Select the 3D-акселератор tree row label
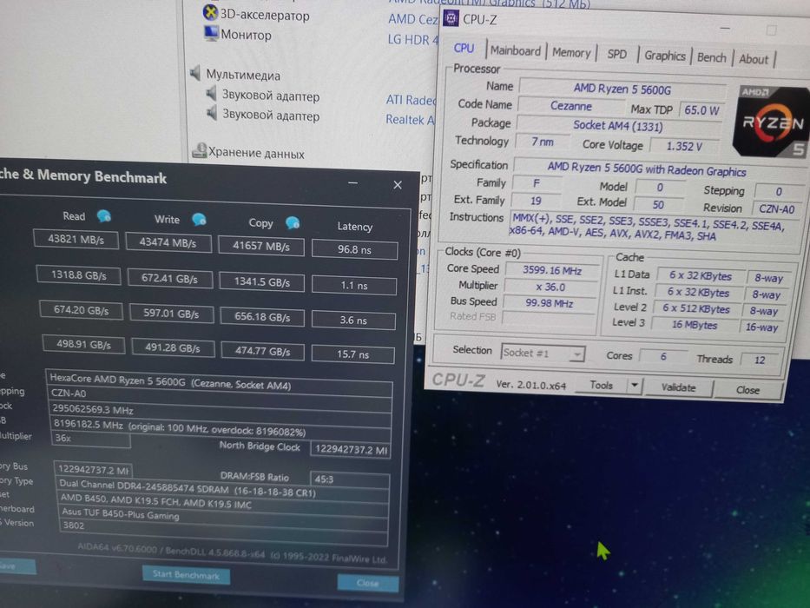 [x=265, y=15]
